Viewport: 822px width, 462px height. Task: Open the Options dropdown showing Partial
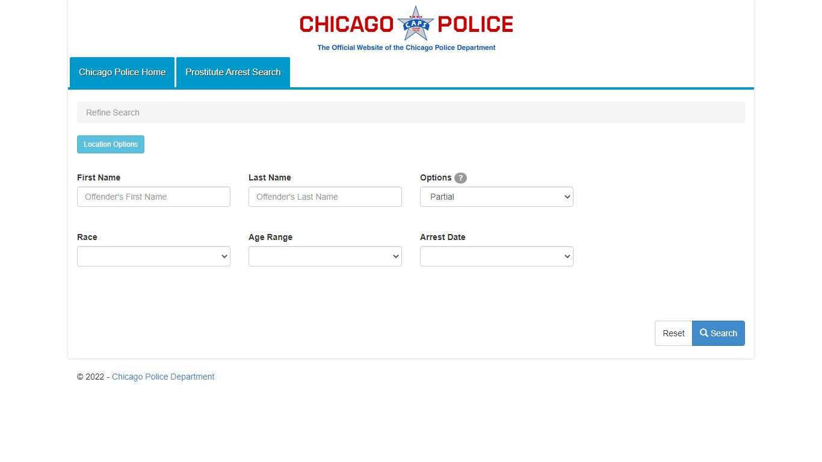pyautogui.click(x=496, y=197)
